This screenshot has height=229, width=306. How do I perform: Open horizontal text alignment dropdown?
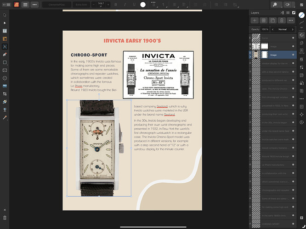(175, 5)
